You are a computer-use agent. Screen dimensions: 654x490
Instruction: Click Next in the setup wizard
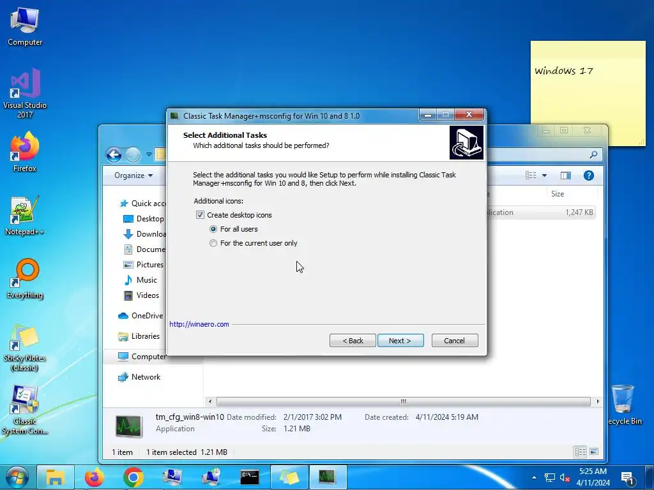click(400, 341)
